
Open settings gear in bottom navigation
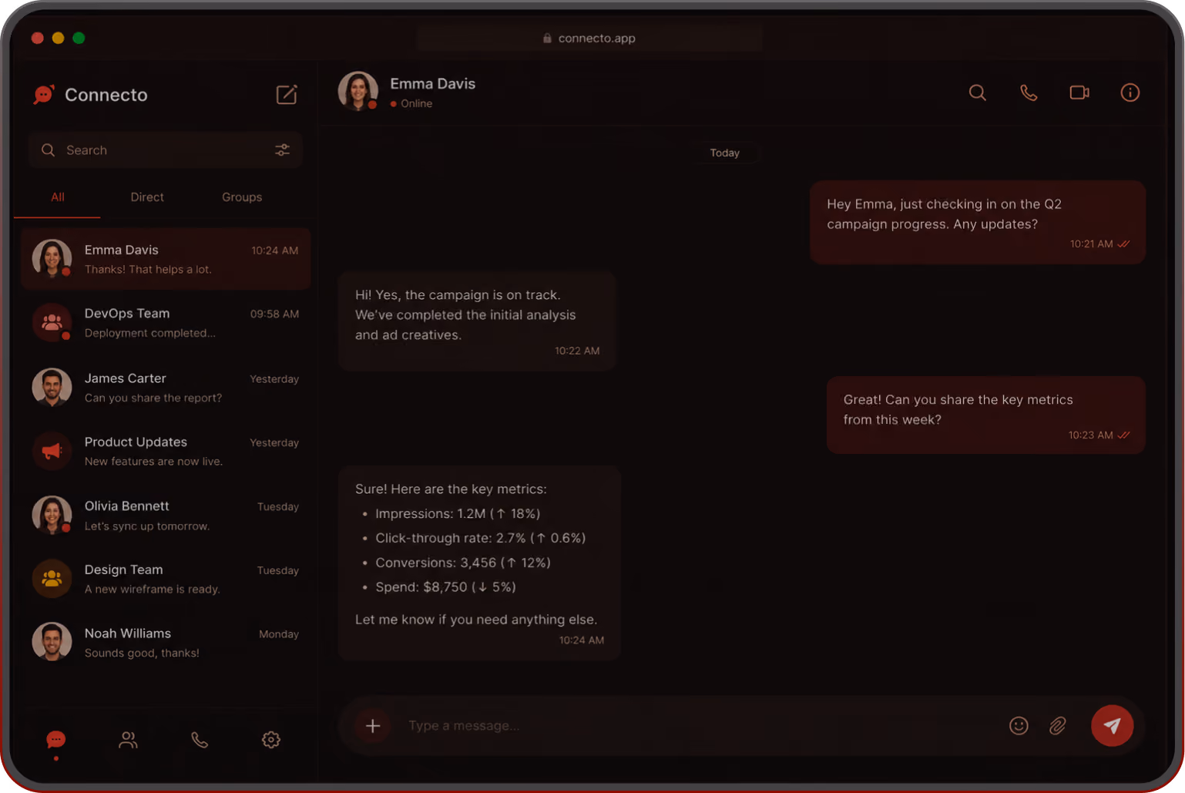coord(271,741)
